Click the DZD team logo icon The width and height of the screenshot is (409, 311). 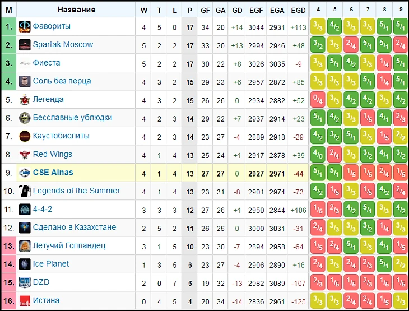[25, 282]
